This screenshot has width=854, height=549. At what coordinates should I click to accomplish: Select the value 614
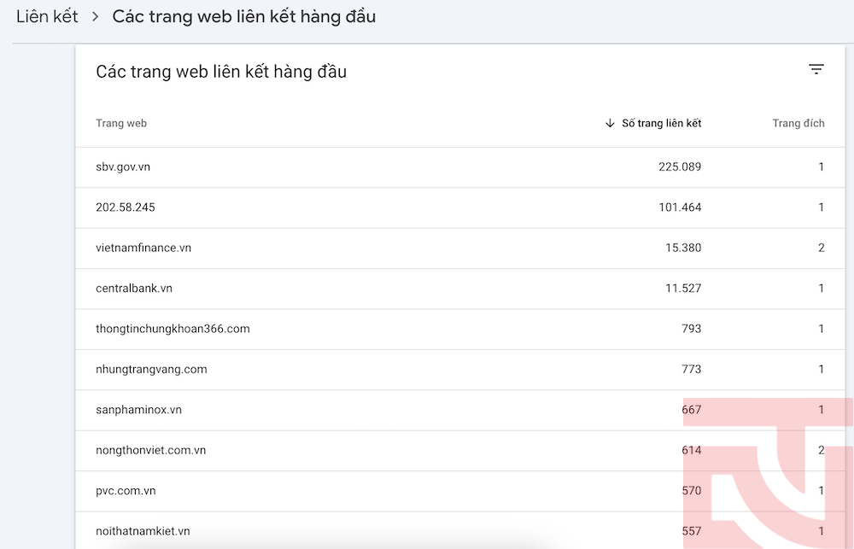click(x=691, y=451)
